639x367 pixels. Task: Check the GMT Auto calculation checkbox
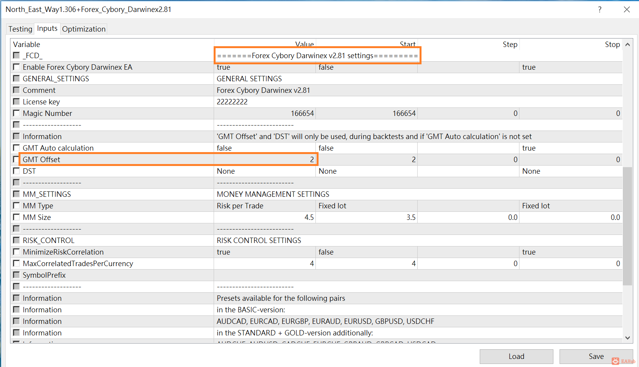pyautogui.click(x=16, y=148)
